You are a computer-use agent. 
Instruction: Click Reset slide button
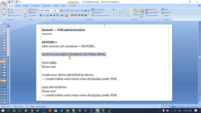32,13
